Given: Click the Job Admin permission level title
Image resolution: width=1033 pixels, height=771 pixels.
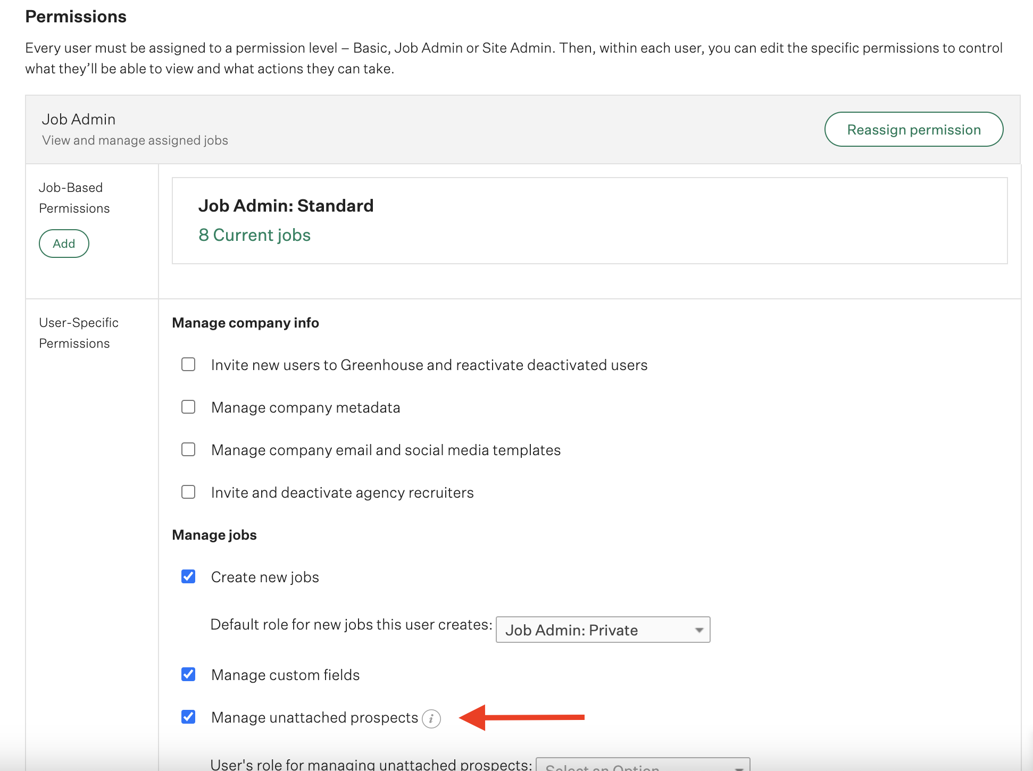Looking at the screenshot, I should coord(79,119).
